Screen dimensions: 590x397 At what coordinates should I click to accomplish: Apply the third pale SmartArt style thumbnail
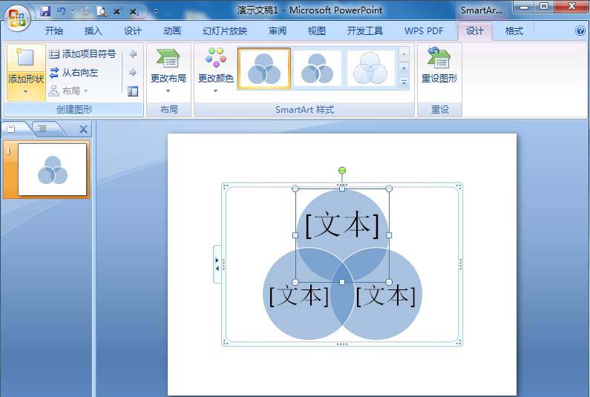click(370, 68)
